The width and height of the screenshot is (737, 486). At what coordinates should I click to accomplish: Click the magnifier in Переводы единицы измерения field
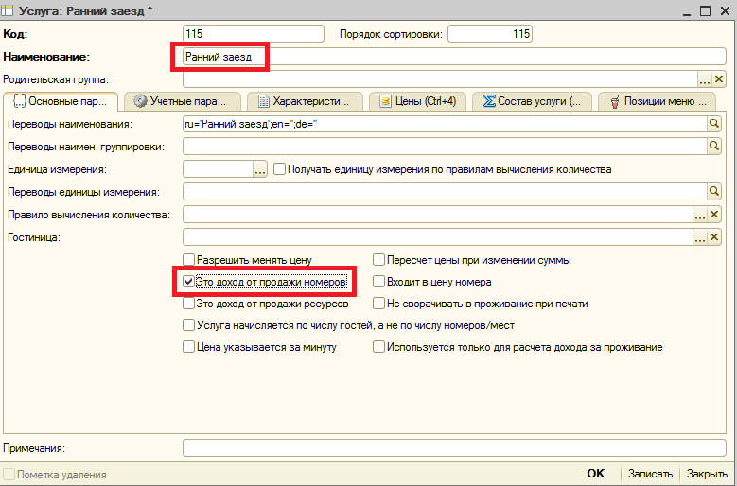point(714,191)
